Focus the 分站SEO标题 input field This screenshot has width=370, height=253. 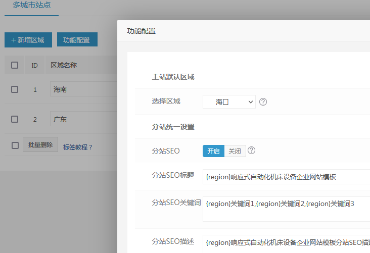pyautogui.click(x=286, y=177)
